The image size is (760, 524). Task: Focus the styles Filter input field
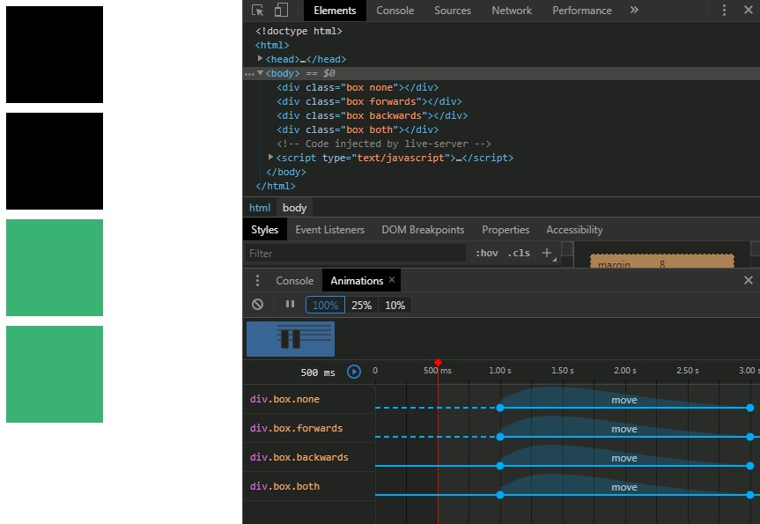[356, 253]
